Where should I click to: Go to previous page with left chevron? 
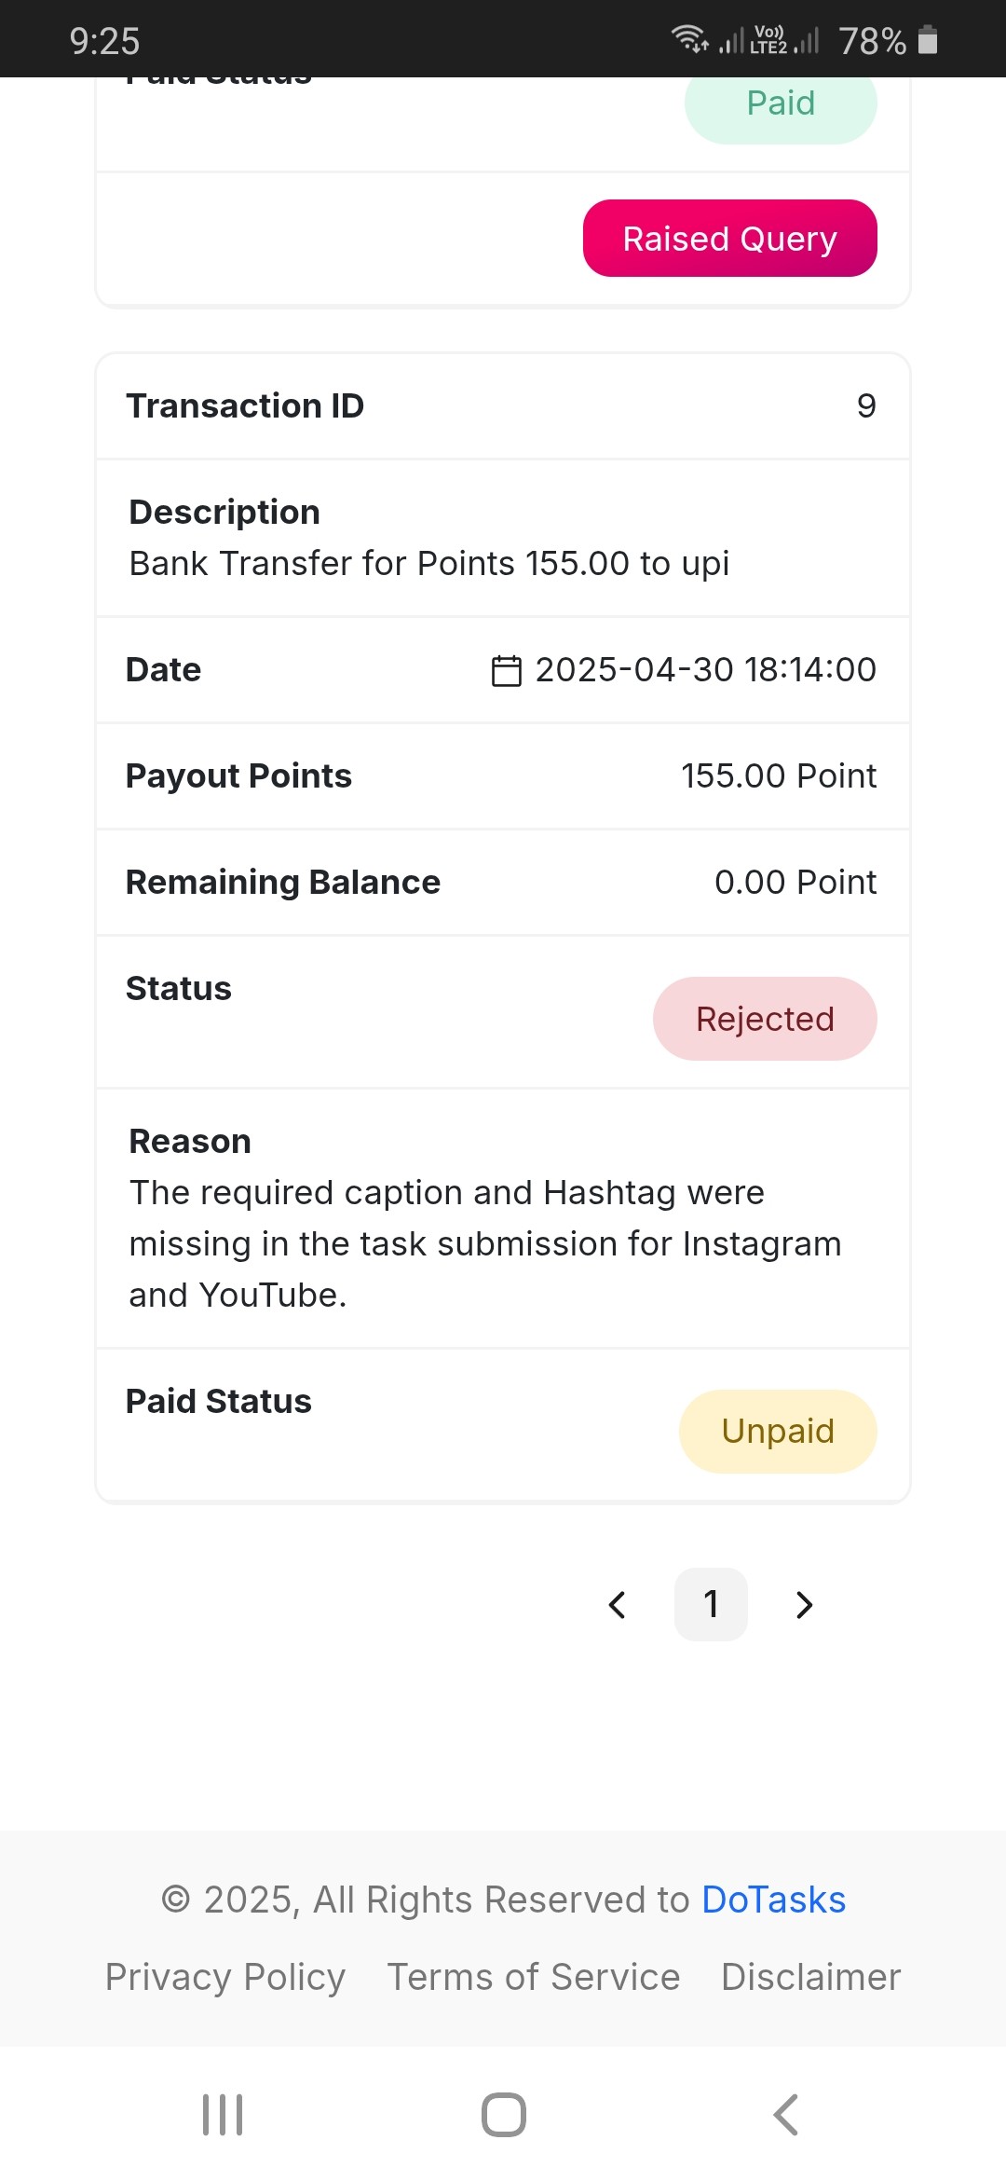click(x=617, y=1604)
